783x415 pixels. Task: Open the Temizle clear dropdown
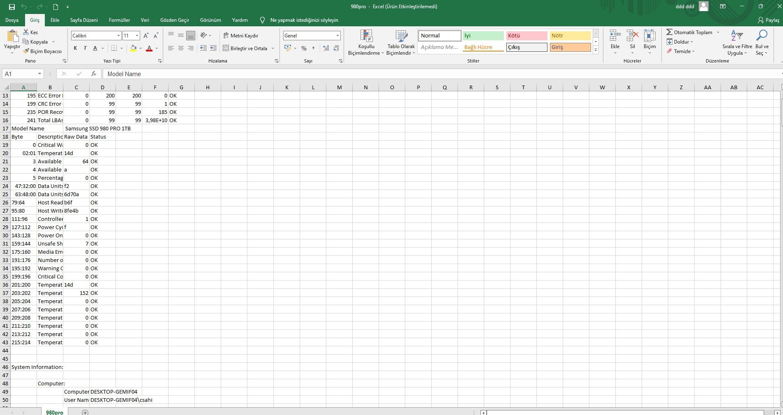(x=681, y=51)
